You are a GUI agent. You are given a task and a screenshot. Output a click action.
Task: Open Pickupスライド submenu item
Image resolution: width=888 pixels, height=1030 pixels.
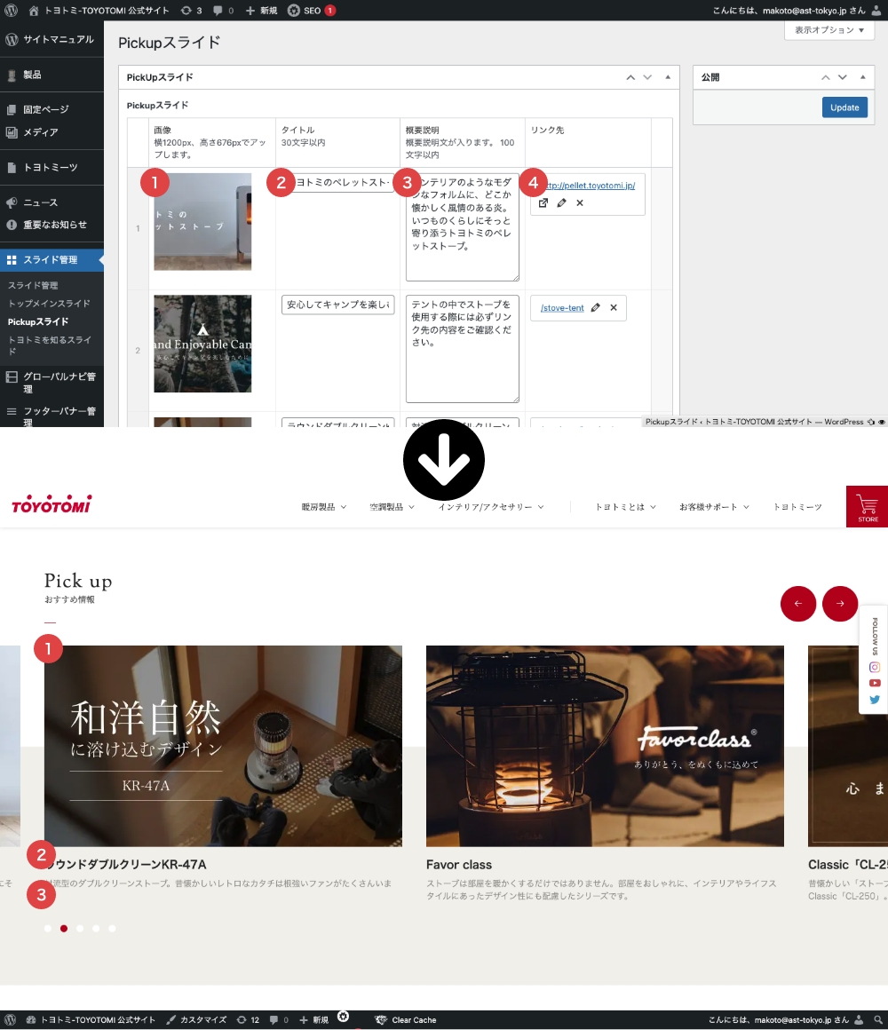[38, 321]
